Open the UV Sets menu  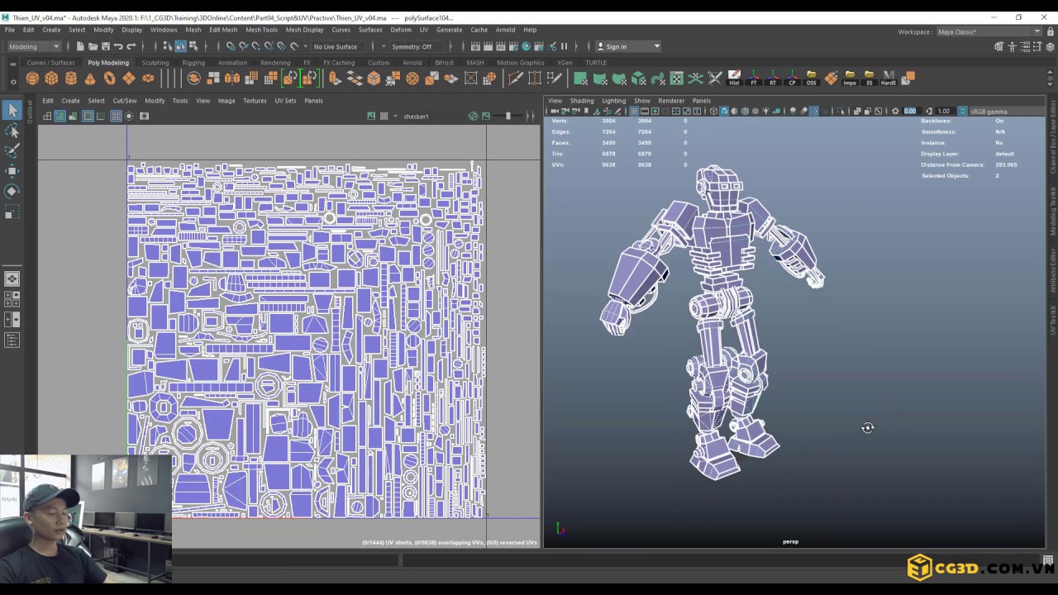coord(285,101)
